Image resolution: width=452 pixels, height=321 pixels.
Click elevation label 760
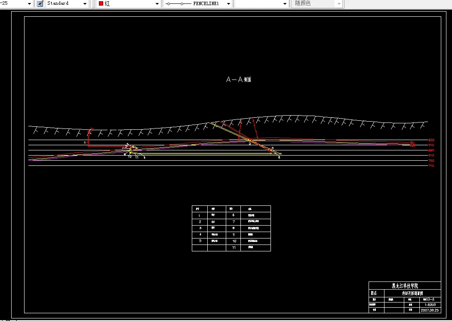tap(431, 161)
